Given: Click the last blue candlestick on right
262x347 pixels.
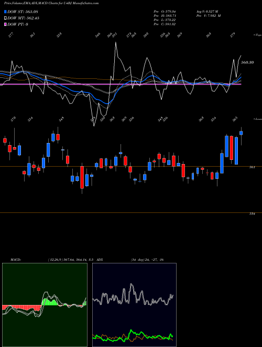Looking at the screenshot, I should pyautogui.click(x=241, y=133).
